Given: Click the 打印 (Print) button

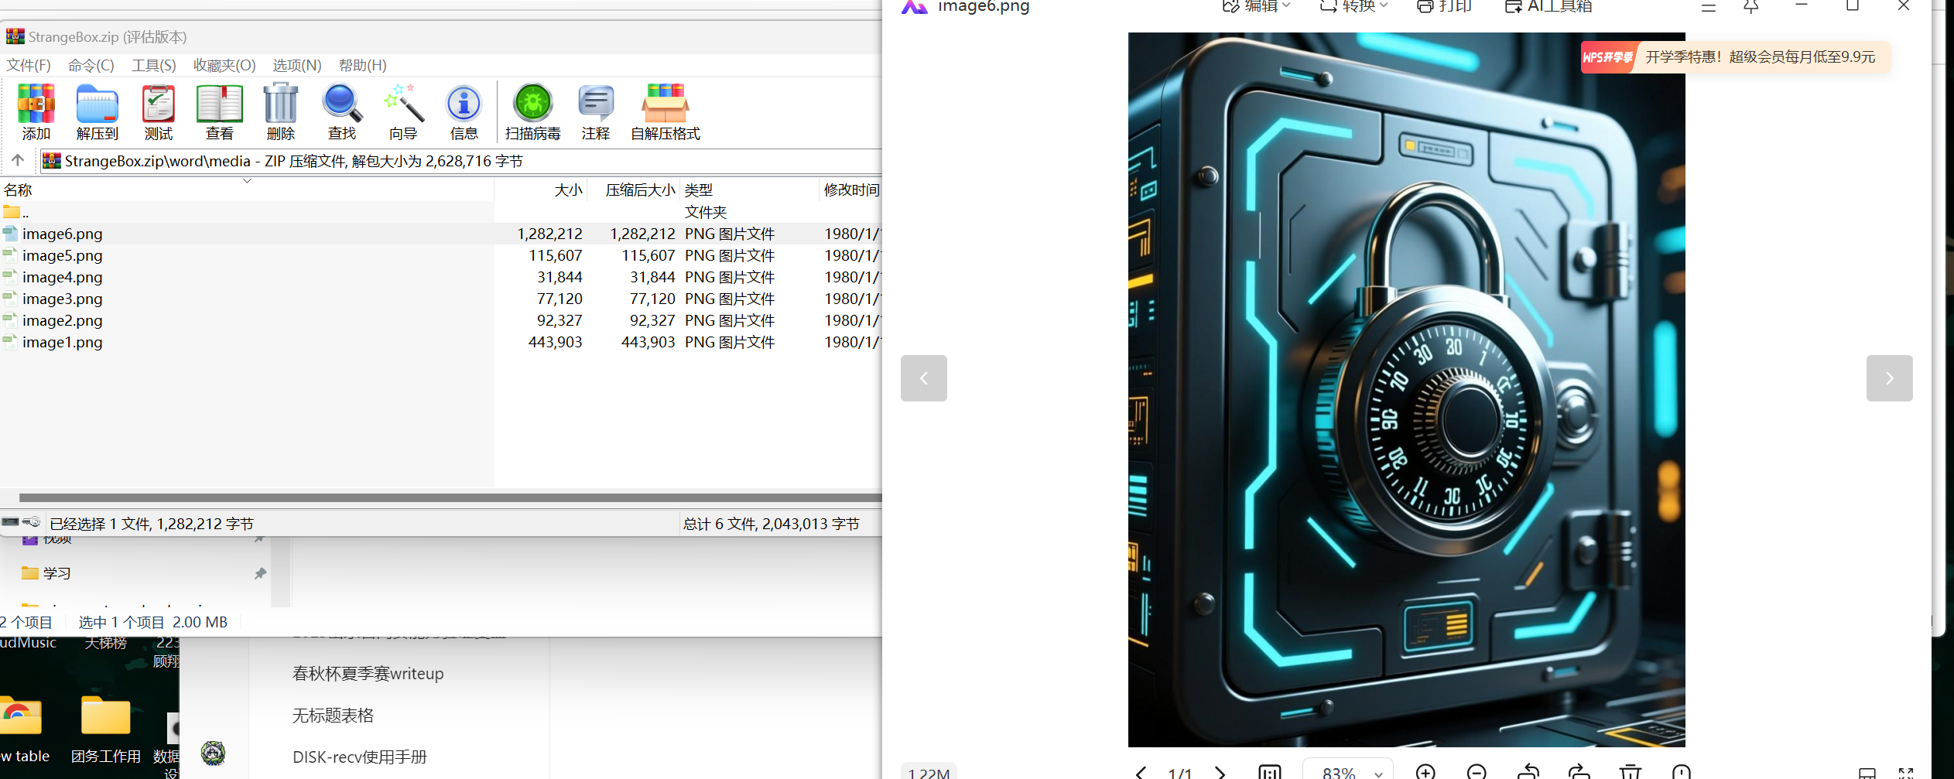Looking at the screenshot, I should (1444, 7).
